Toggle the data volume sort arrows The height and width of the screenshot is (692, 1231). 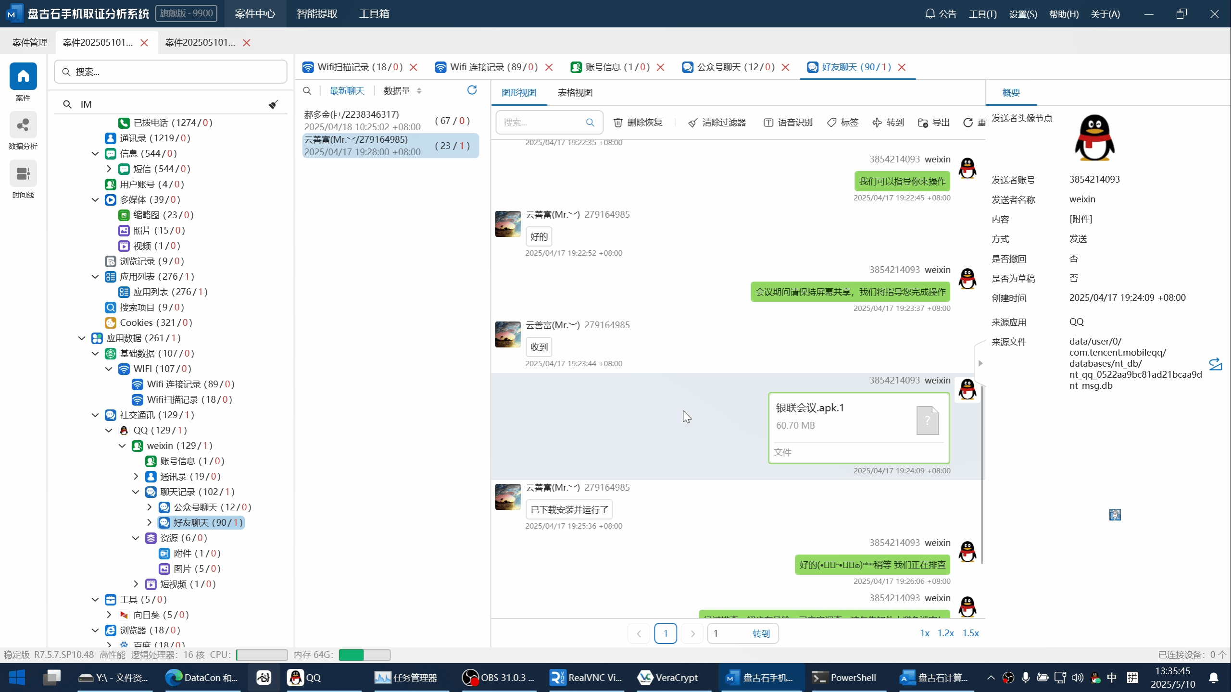point(419,91)
